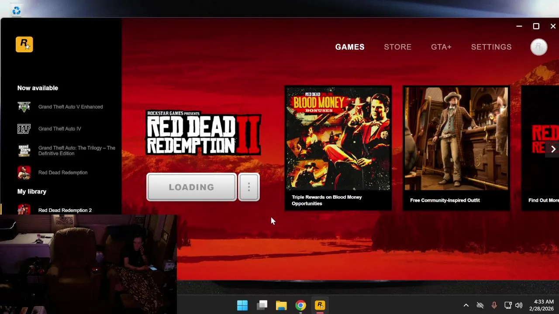
Task: Click the network display tray icon
Action: (507, 305)
